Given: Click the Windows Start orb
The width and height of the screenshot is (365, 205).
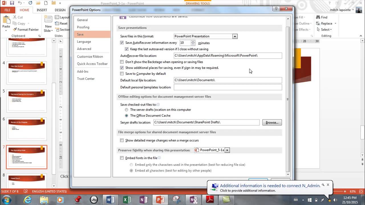Looking at the screenshot, I should point(6,200).
